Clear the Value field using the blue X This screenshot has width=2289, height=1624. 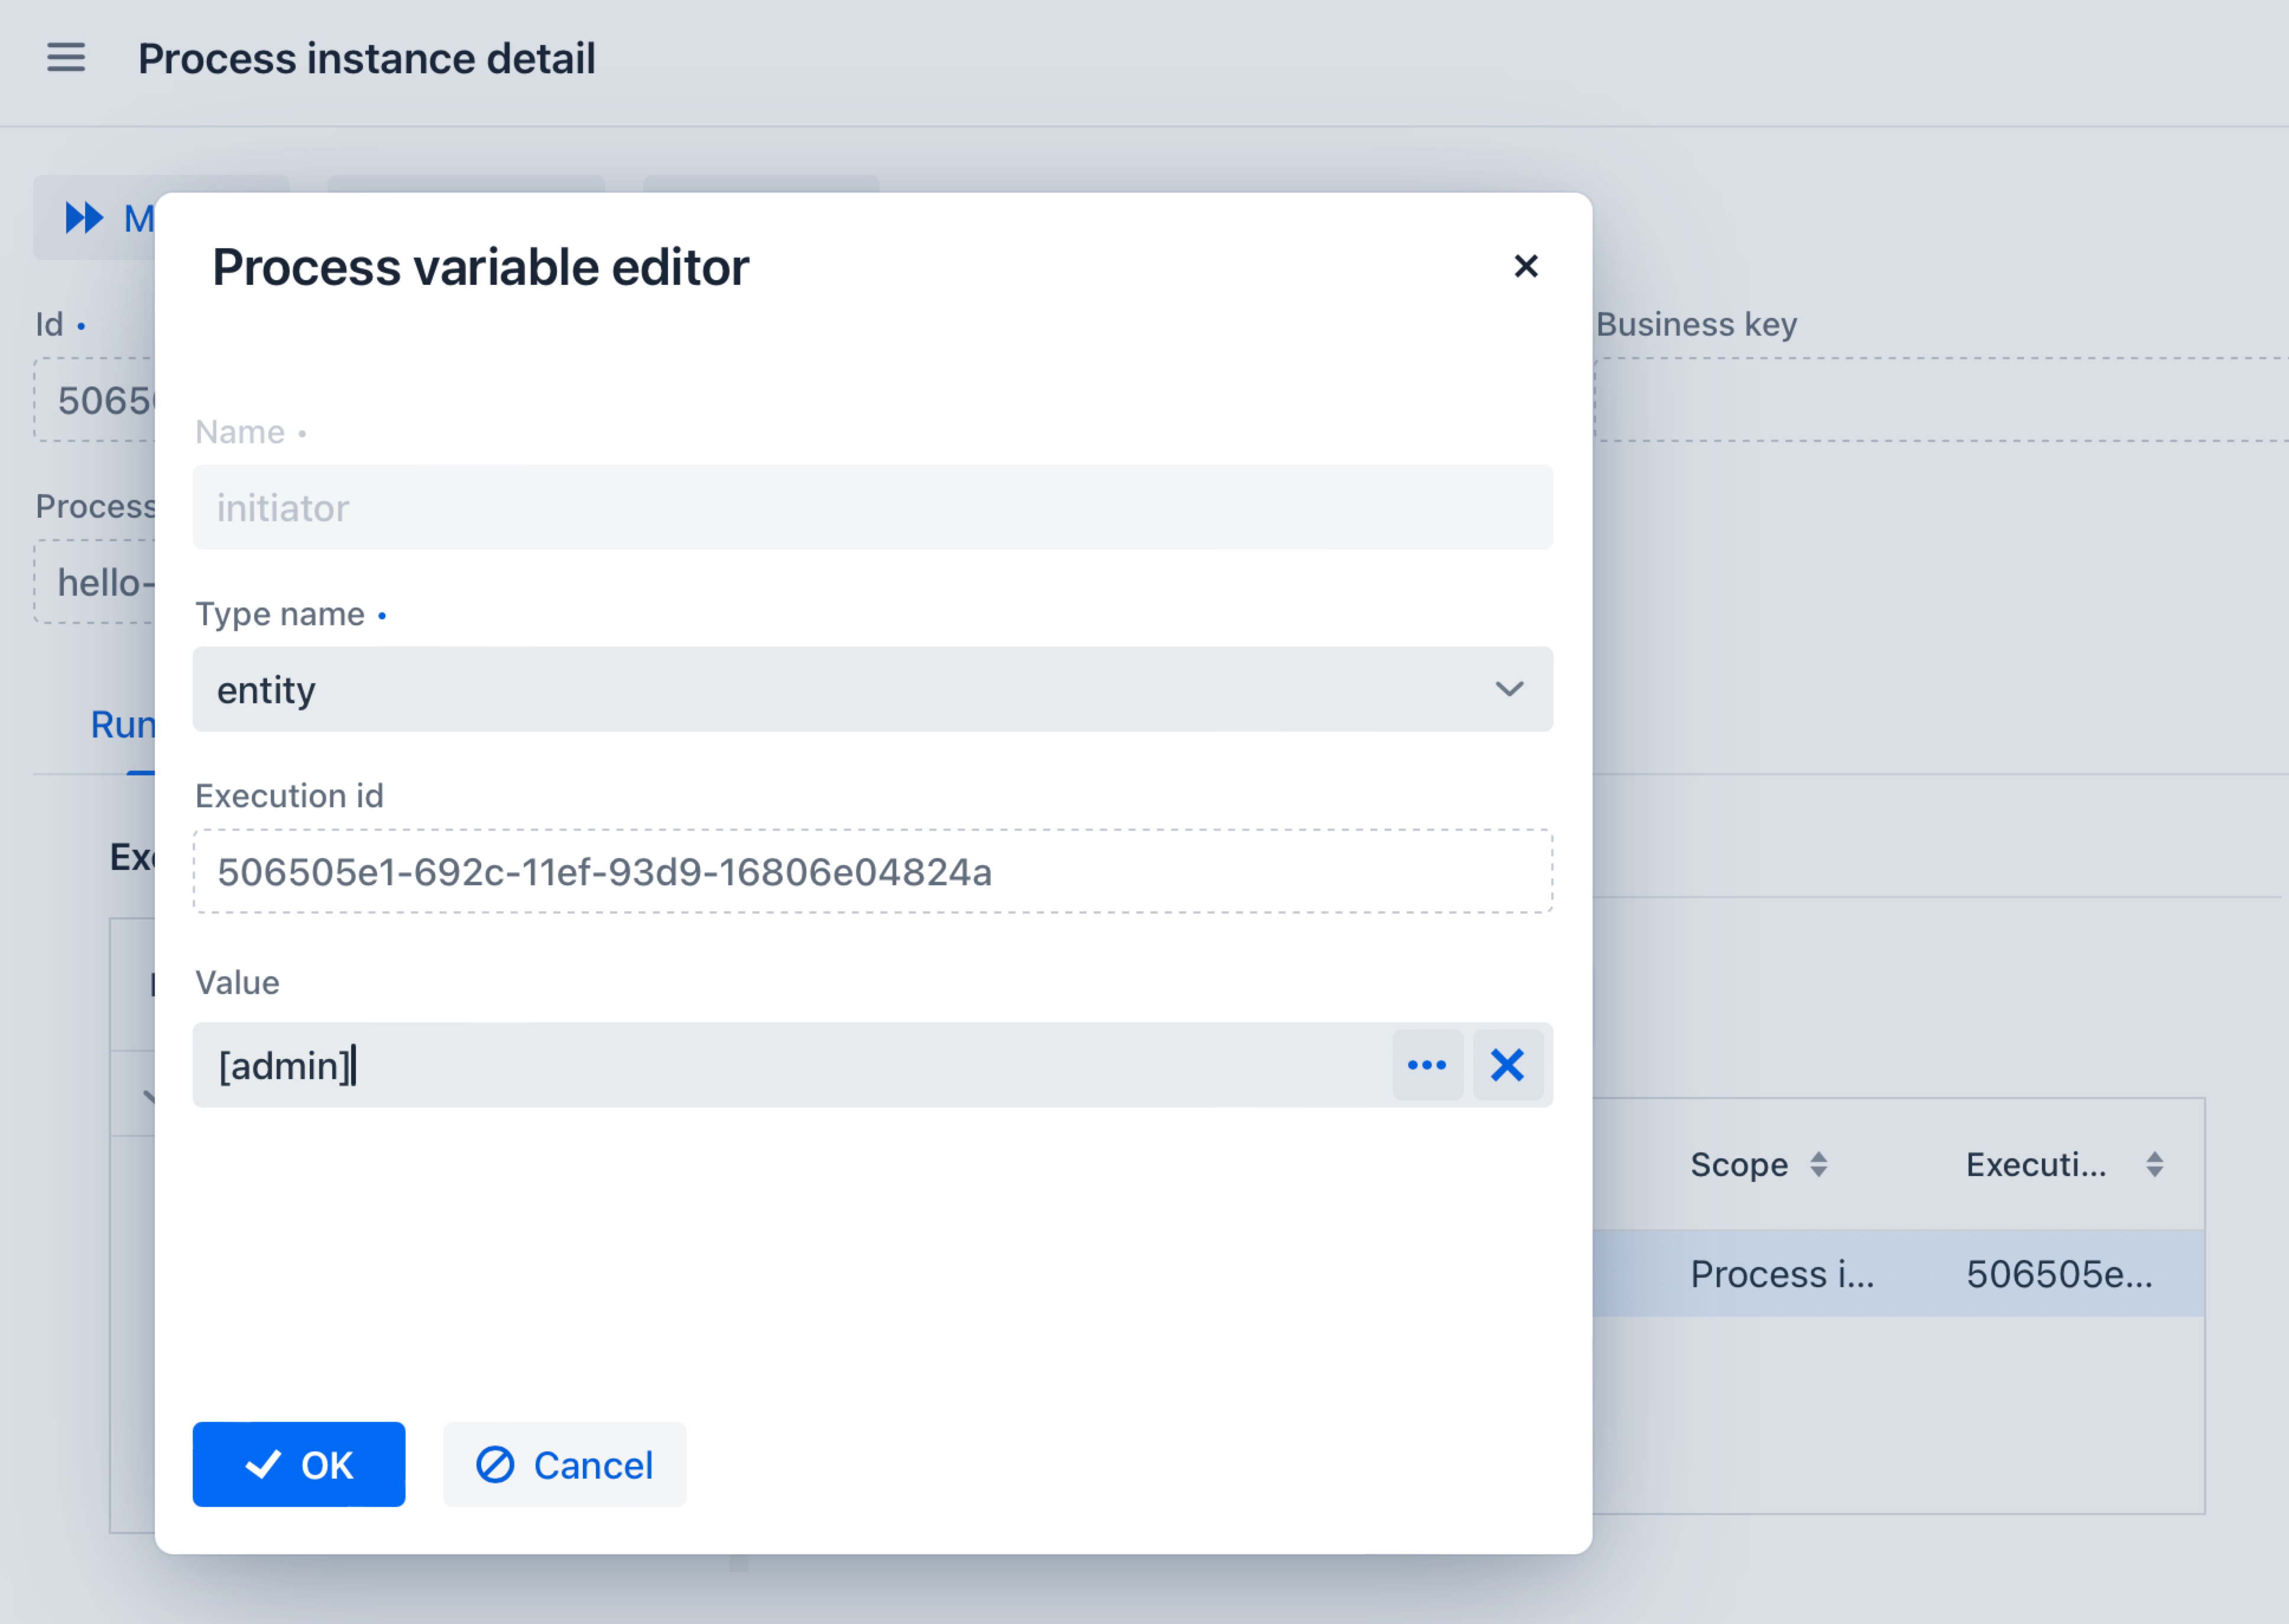(1507, 1065)
